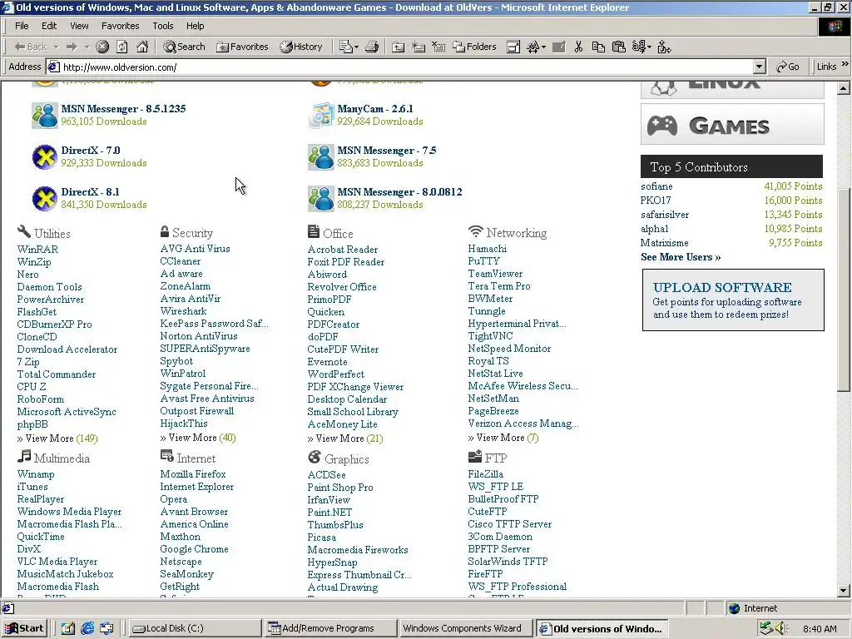Screen dimensions: 852x639
Task: Click the Paste clipboard icon
Action: coord(618,47)
